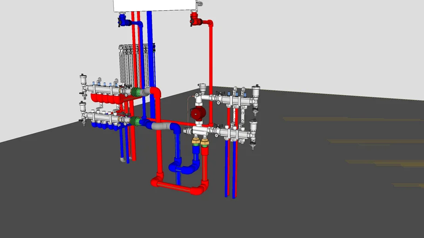Click air vent on lower left manifold
Screen dimensions: 424x238
coord(82,107)
